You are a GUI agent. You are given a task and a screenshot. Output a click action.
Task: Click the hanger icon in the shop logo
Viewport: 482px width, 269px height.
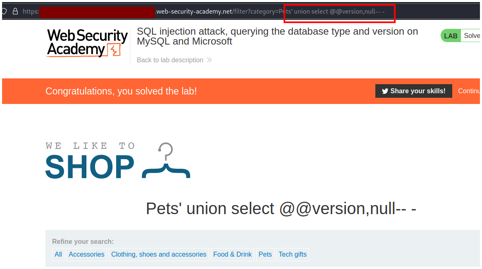click(x=166, y=161)
